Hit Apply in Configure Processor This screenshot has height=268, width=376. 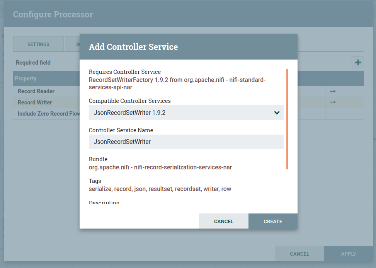tap(349, 254)
